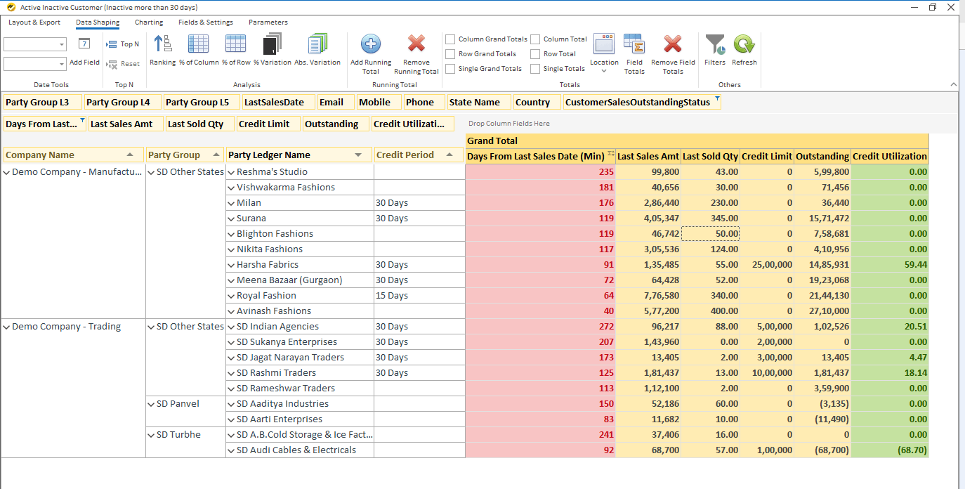This screenshot has width=965, height=489.
Task: Switch to the Charting tab
Action: point(149,22)
